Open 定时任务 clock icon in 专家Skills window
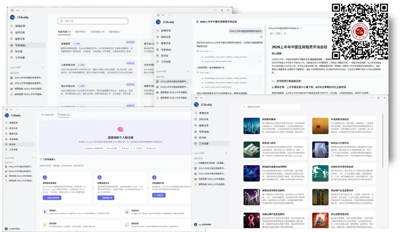403x232 pixels. [x=12, y=32]
